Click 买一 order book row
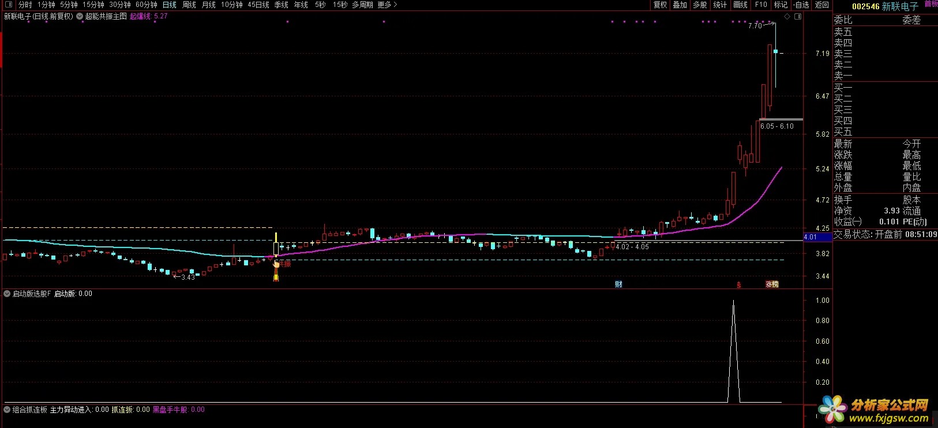Viewport: 938px width, 428px height. [886, 88]
